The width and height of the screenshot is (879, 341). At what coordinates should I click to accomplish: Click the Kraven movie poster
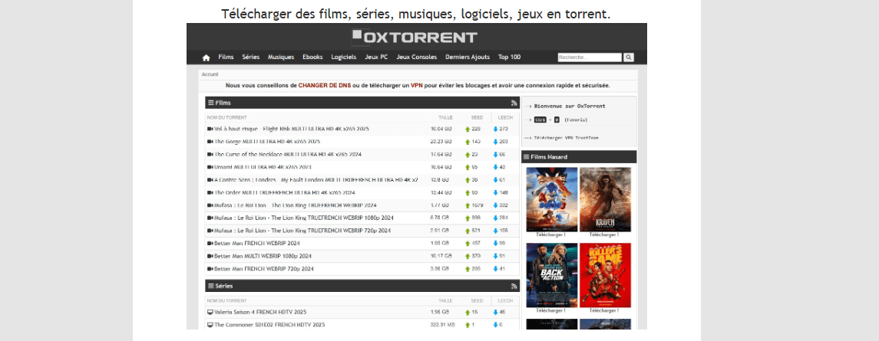pos(605,199)
